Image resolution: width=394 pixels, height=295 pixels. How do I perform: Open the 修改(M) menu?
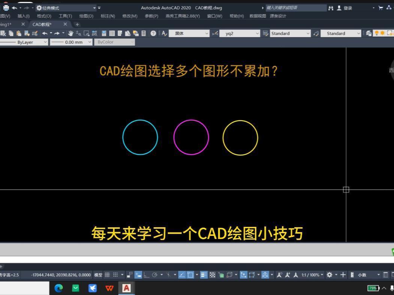(x=130, y=16)
